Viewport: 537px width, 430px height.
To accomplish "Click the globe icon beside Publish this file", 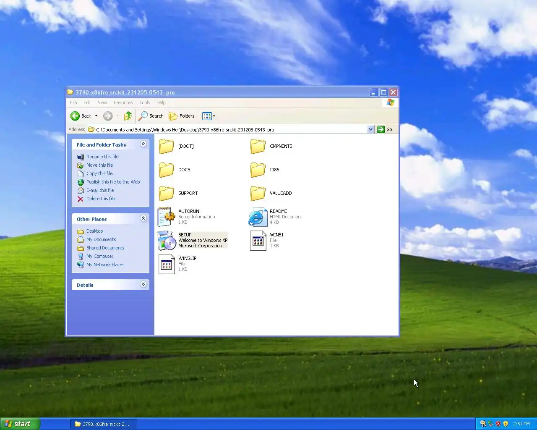I will (x=81, y=182).
